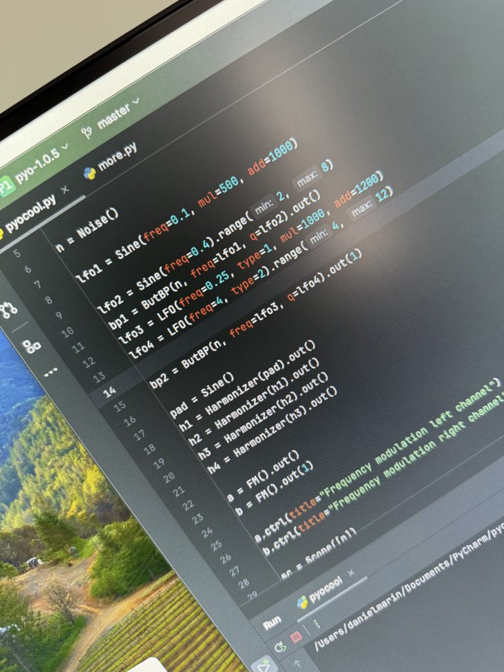Click 'a.ctrl' left channel line
Image resolution: width=504 pixels, height=672 pixels.
click(x=377, y=461)
